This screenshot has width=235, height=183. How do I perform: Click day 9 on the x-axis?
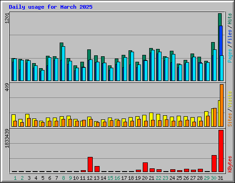click(70, 178)
